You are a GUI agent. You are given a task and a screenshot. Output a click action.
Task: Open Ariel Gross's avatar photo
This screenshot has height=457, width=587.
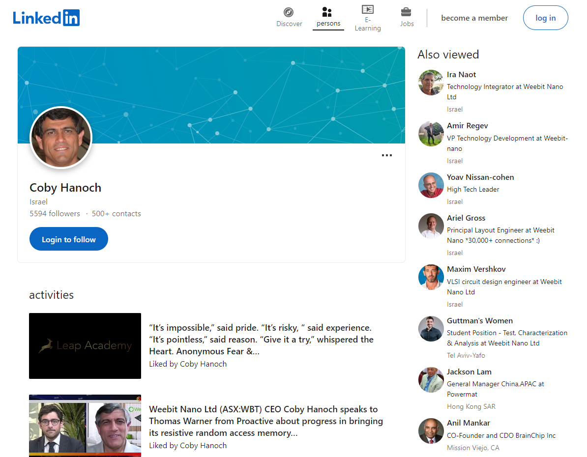[431, 226]
